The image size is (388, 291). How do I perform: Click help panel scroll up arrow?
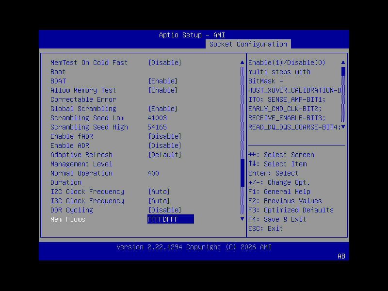tap(343, 63)
